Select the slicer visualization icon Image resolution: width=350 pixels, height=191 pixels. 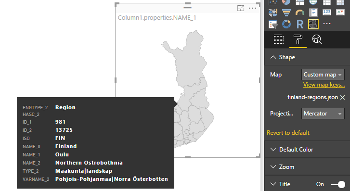coord(273,24)
